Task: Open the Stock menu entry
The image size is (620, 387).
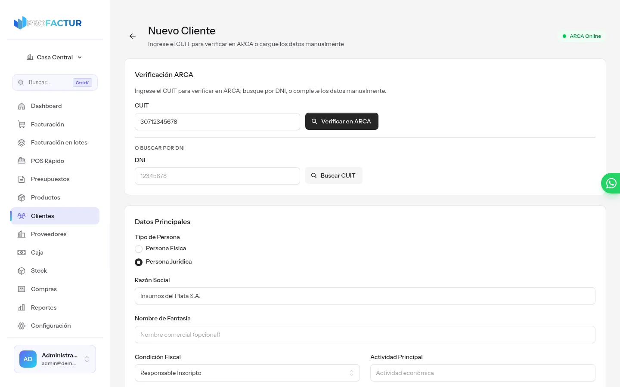Action: [x=55, y=271]
